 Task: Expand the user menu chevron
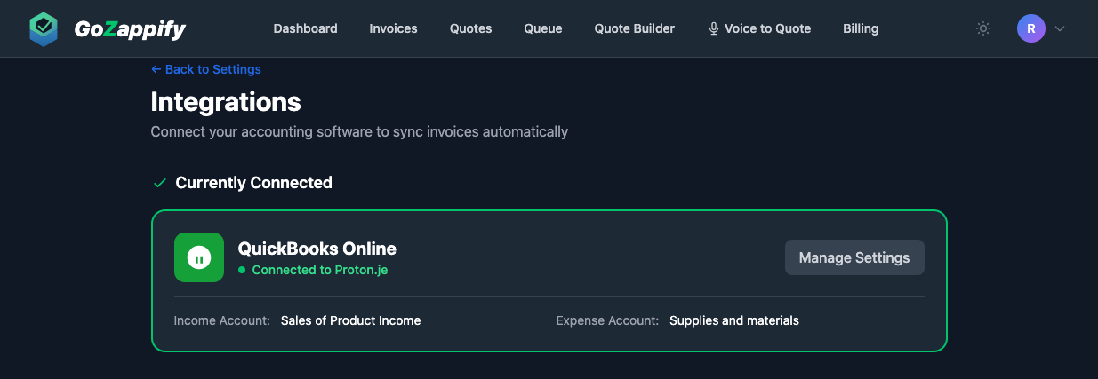pos(1059,28)
